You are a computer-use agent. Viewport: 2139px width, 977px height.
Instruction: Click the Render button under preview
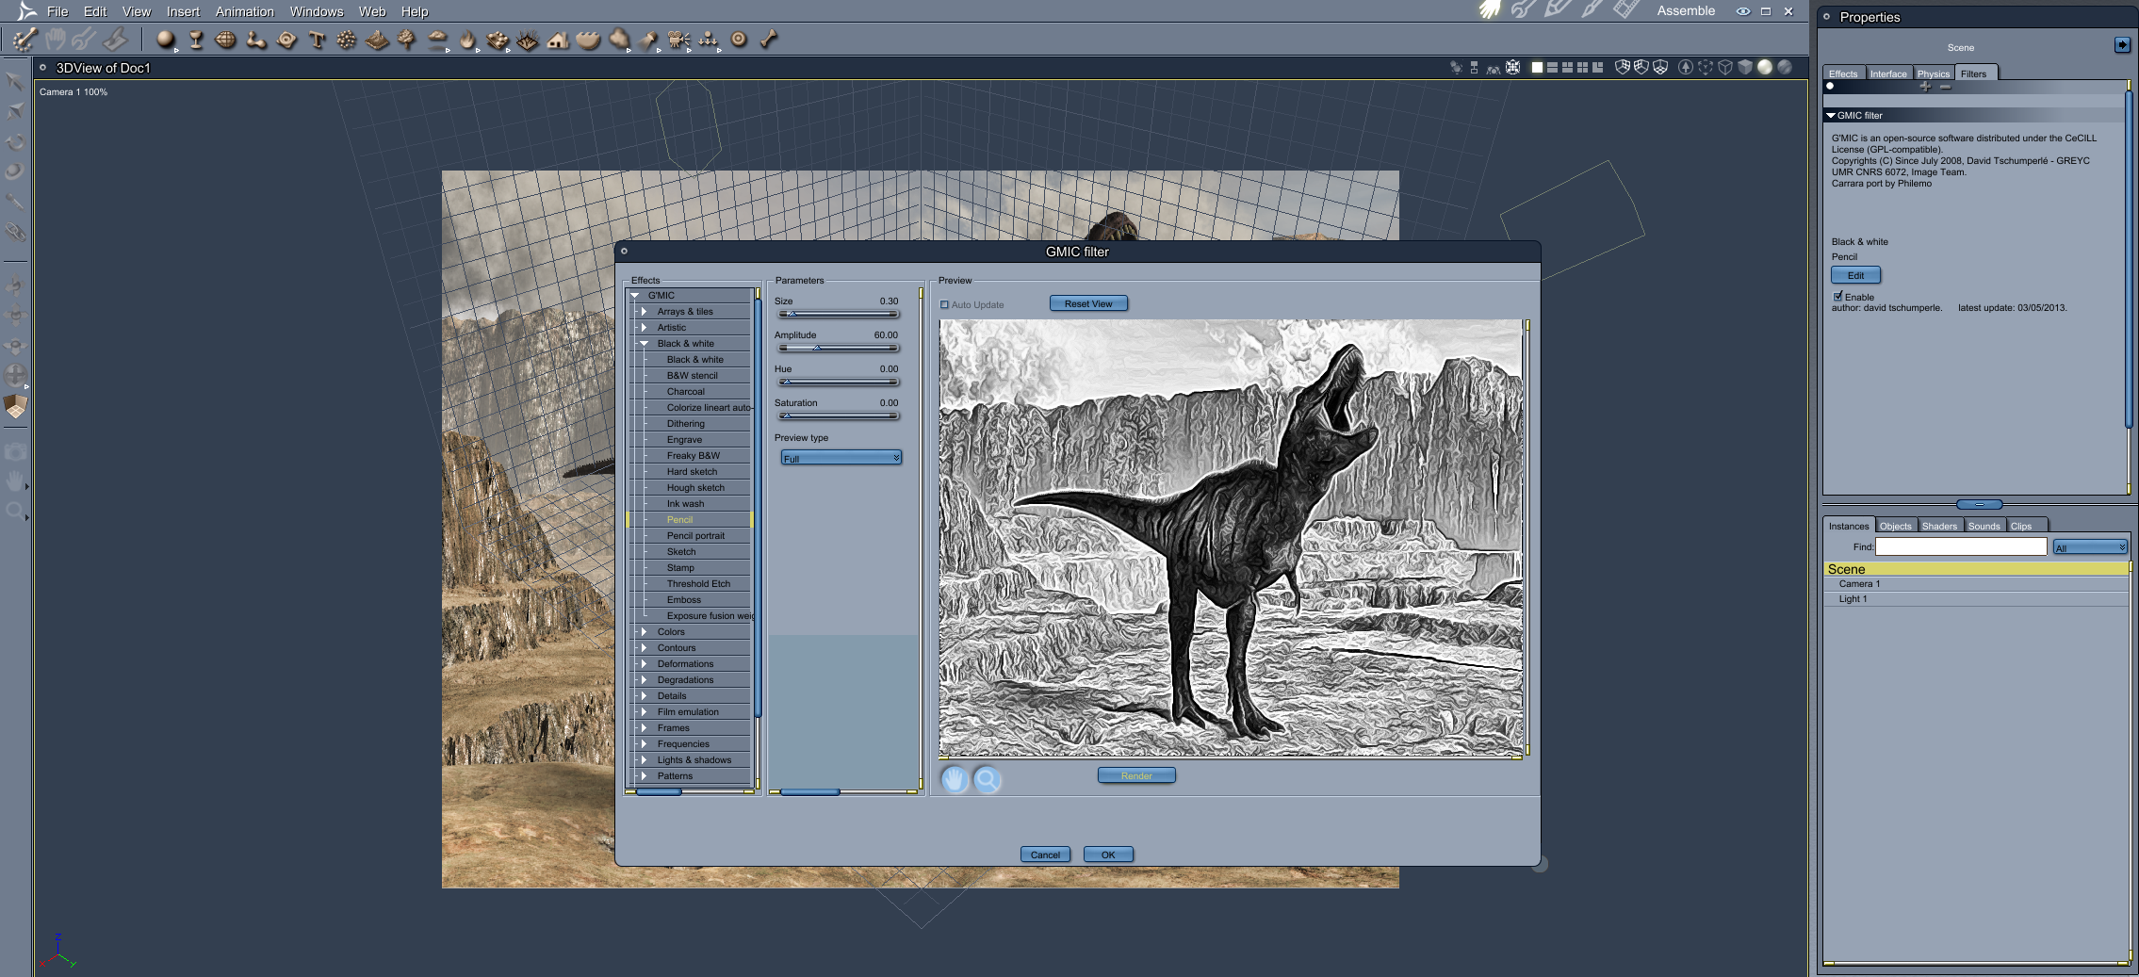click(1136, 775)
